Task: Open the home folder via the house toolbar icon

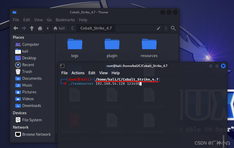Action: coord(40,28)
